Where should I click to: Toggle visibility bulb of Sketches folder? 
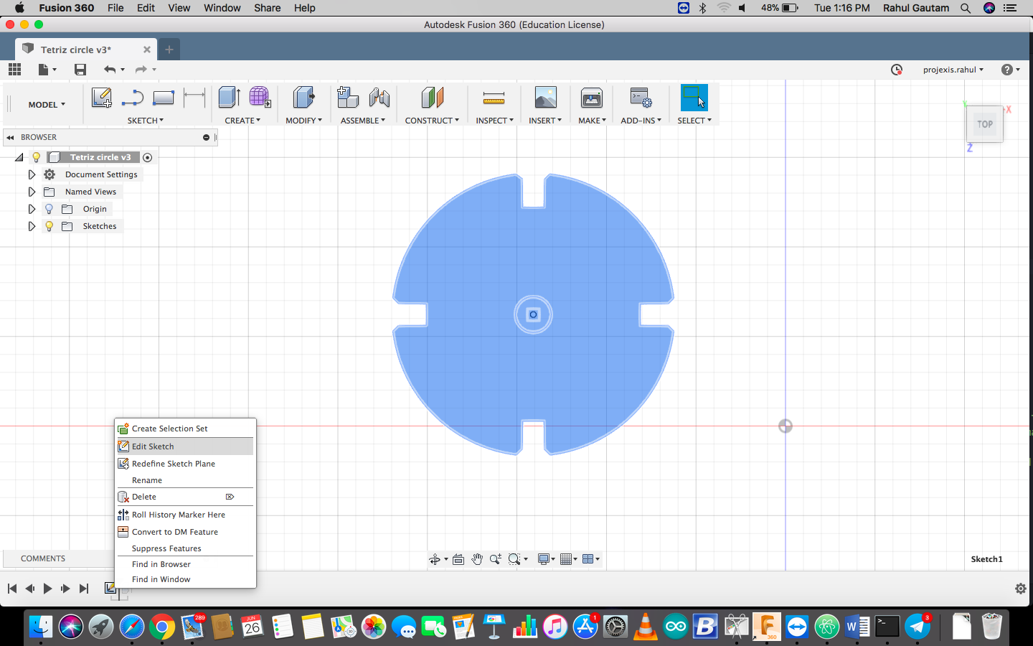tap(49, 226)
